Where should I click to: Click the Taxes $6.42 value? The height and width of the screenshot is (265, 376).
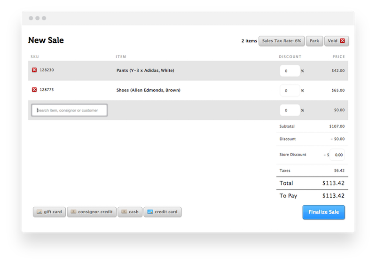coord(339,171)
